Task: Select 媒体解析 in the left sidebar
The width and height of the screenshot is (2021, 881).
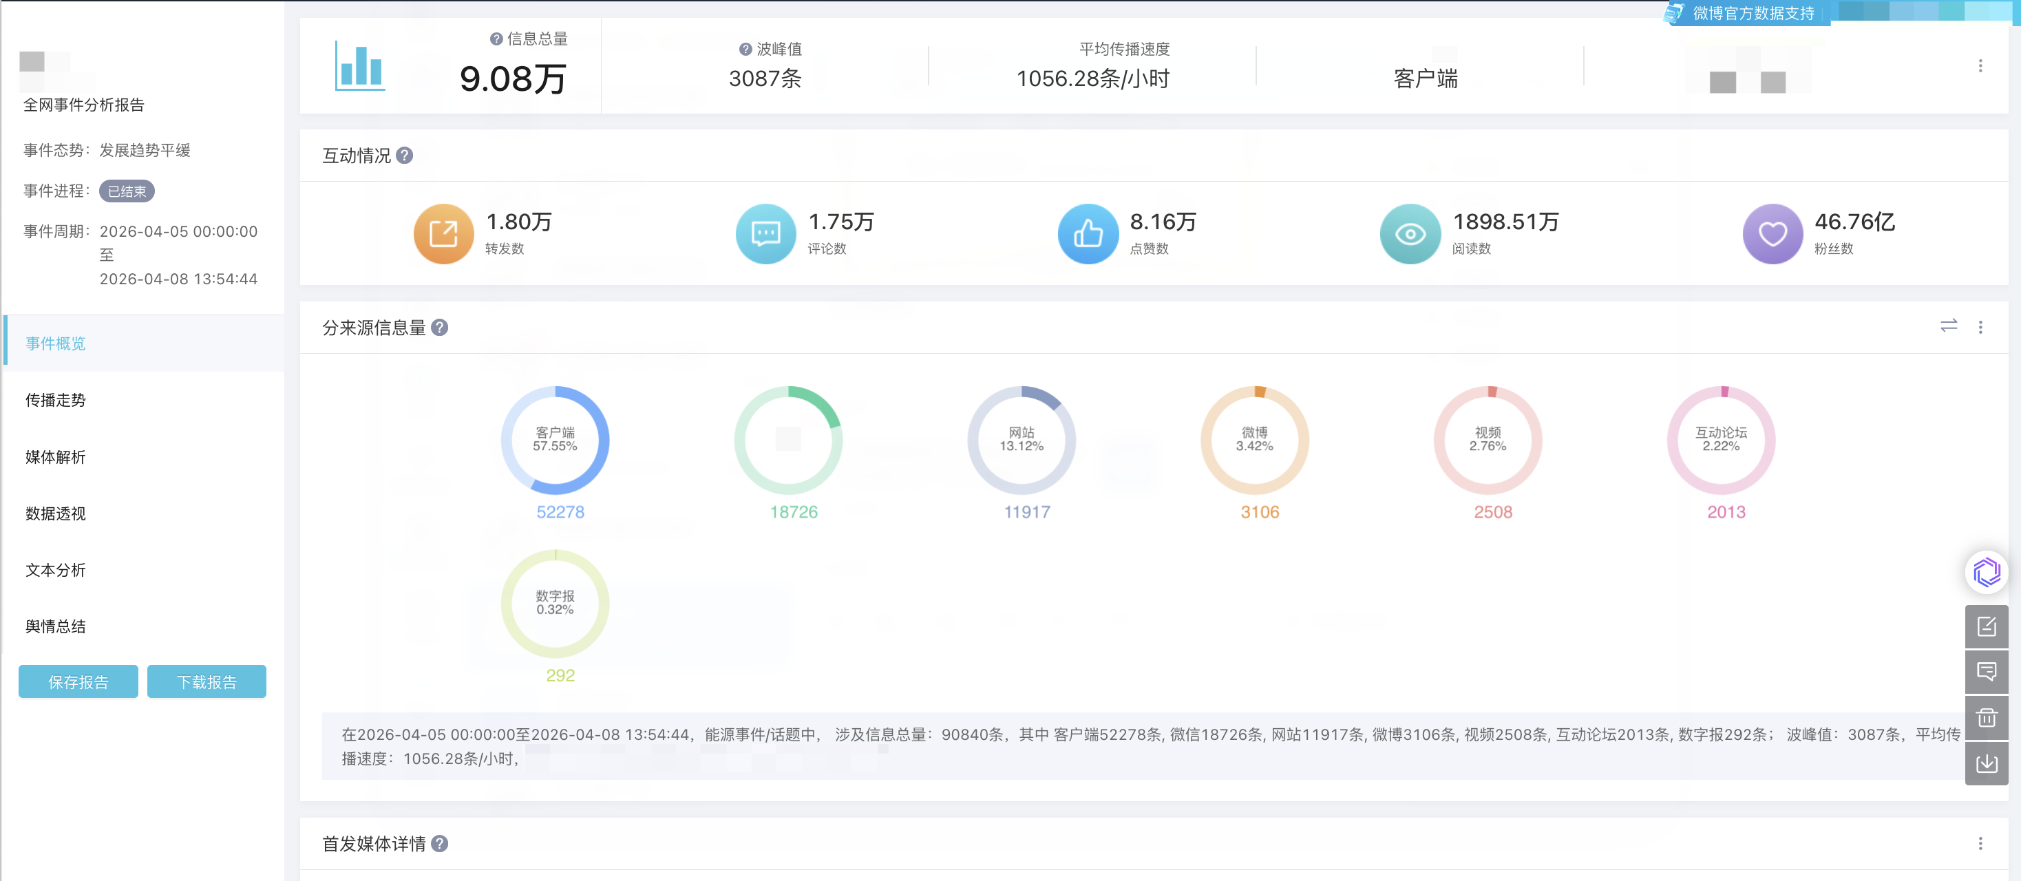Action: pos(55,458)
